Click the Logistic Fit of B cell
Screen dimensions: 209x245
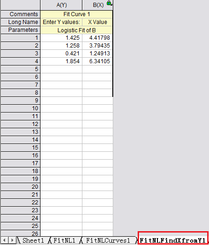[76, 30]
